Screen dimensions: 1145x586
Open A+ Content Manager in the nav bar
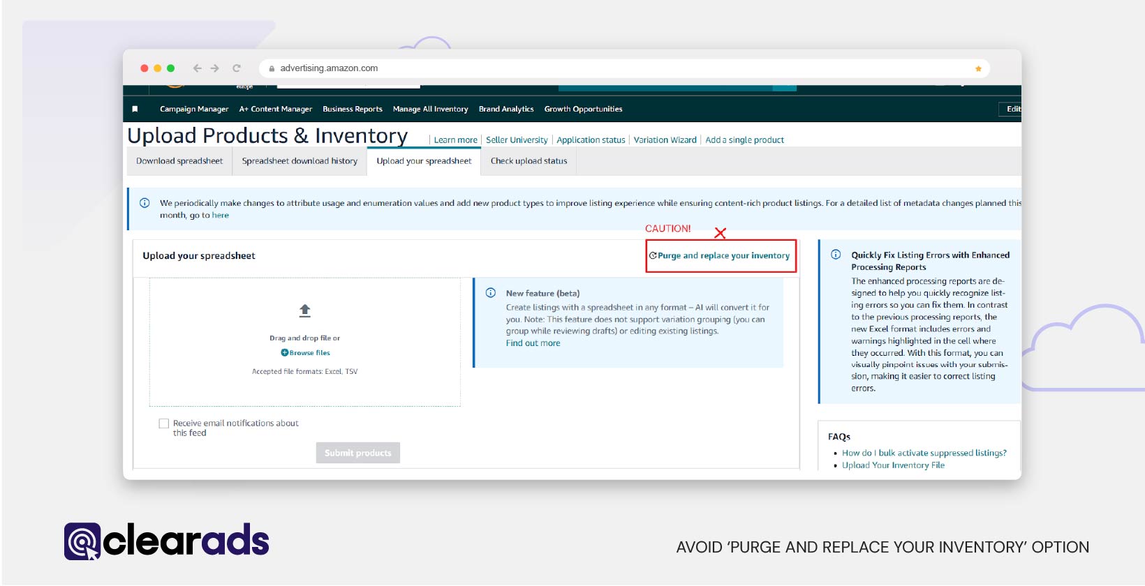(x=276, y=109)
